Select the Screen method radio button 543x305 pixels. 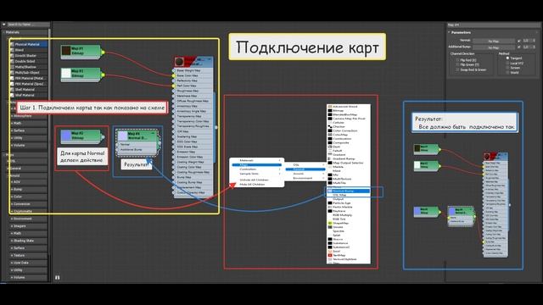click(507, 68)
